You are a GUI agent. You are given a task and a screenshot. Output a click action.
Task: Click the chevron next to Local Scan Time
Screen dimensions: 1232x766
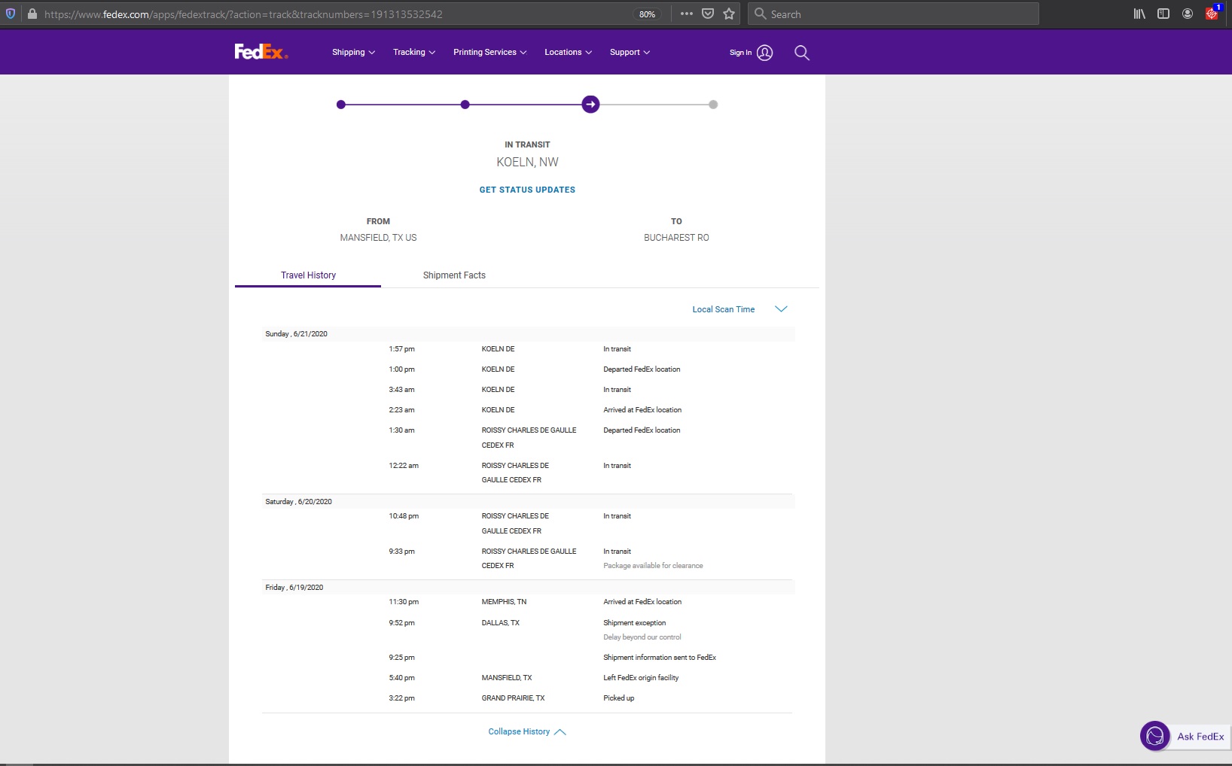click(781, 309)
